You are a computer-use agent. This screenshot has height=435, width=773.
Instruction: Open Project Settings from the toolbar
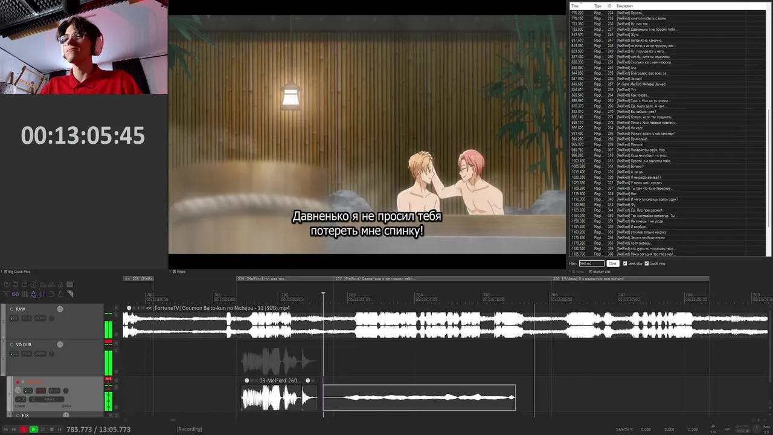33,285
